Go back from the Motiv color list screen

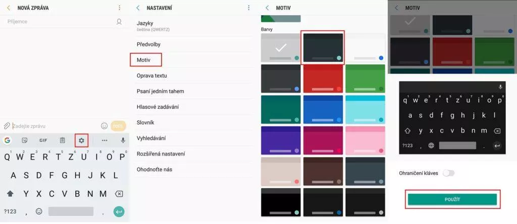[267, 8]
